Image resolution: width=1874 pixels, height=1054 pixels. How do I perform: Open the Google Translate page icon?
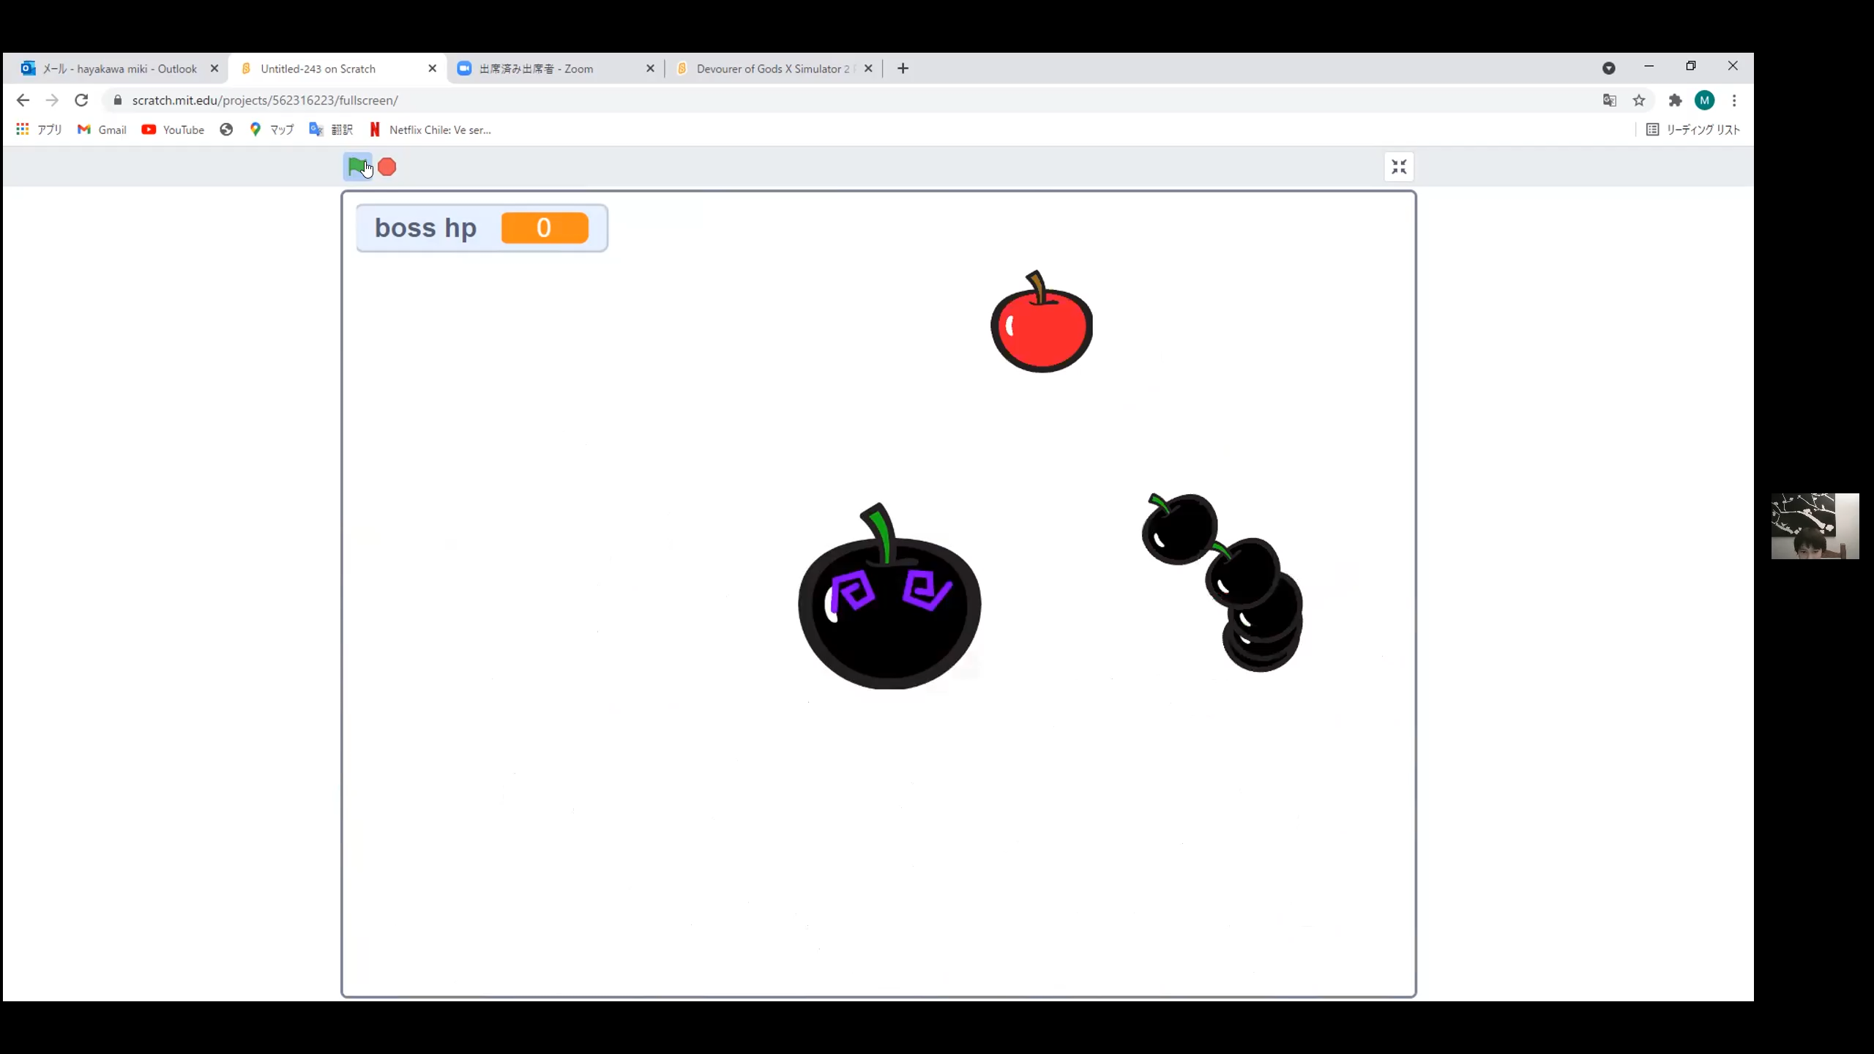pos(1609,100)
